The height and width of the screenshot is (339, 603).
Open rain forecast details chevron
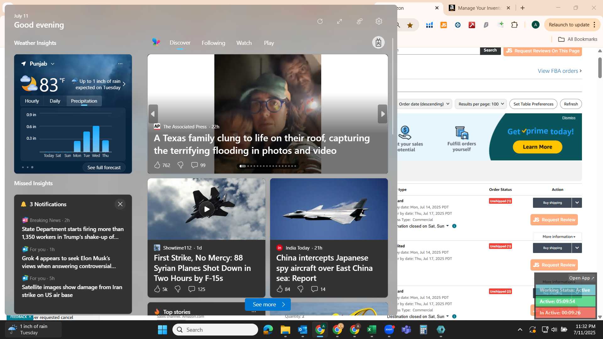(124, 84)
